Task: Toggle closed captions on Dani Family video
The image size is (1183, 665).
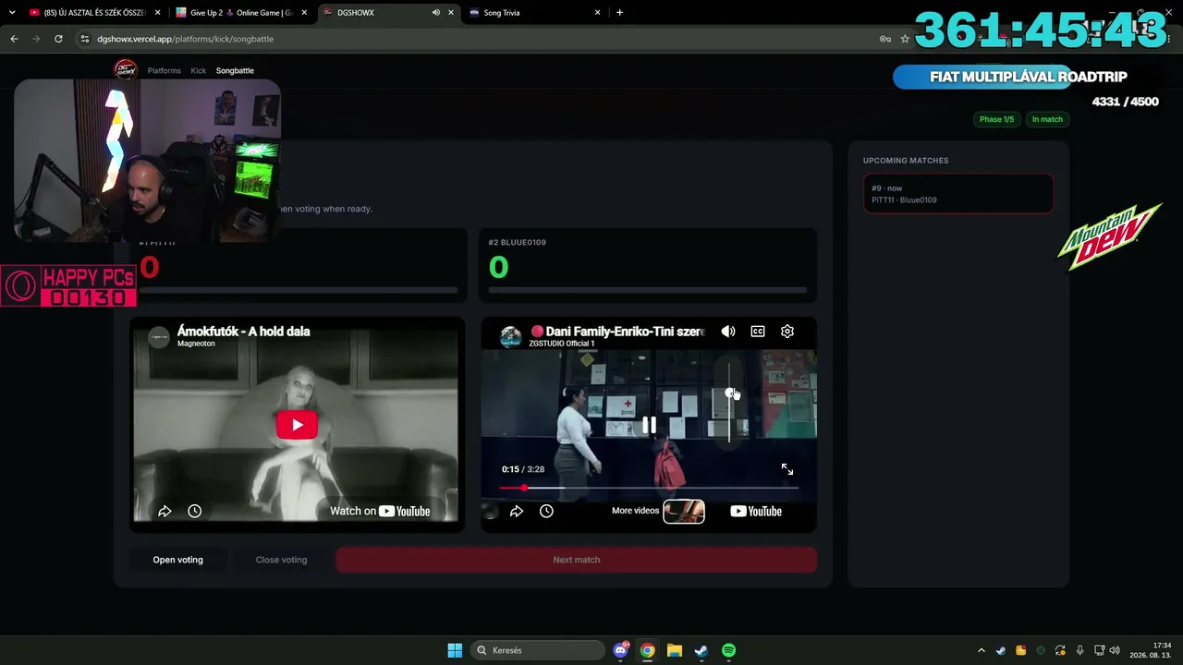Action: click(x=758, y=332)
